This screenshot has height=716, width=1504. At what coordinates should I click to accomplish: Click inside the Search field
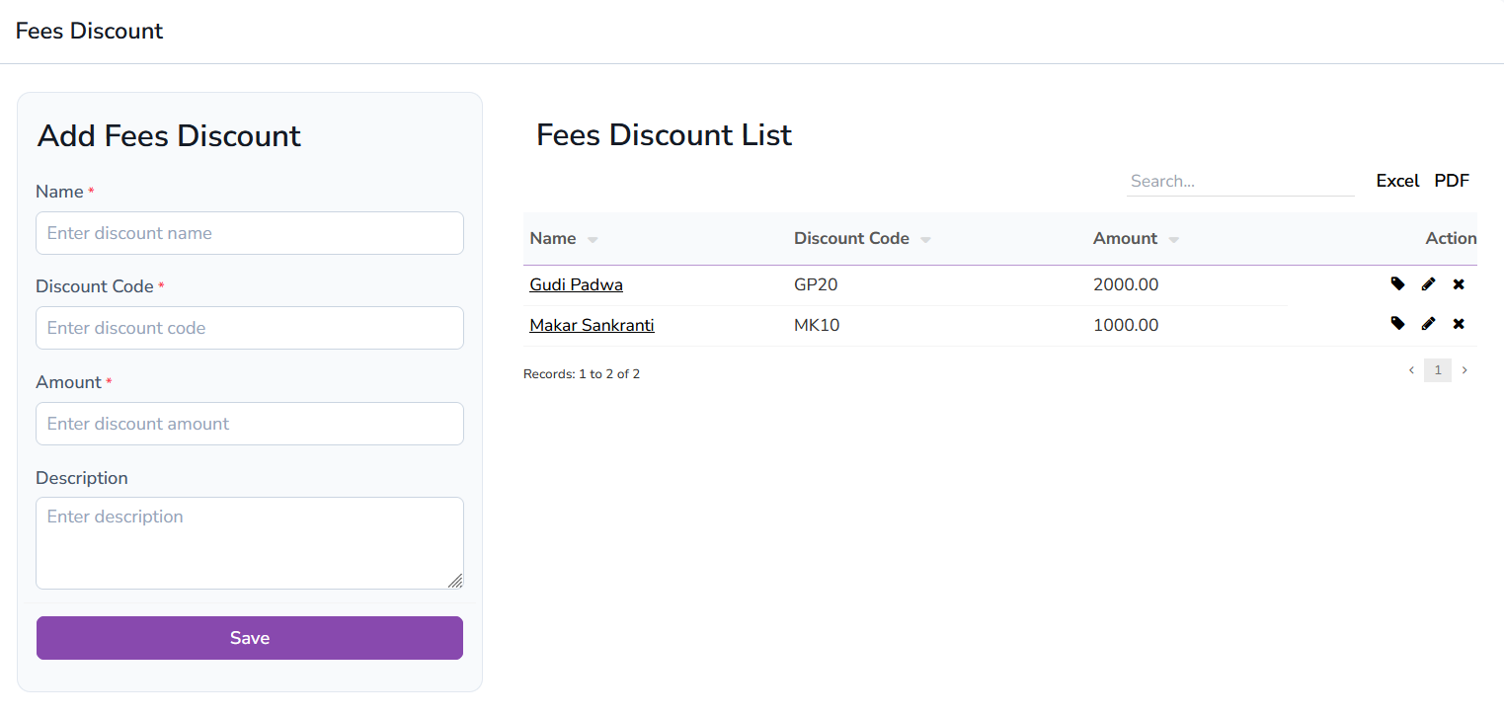(x=1240, y=181)
